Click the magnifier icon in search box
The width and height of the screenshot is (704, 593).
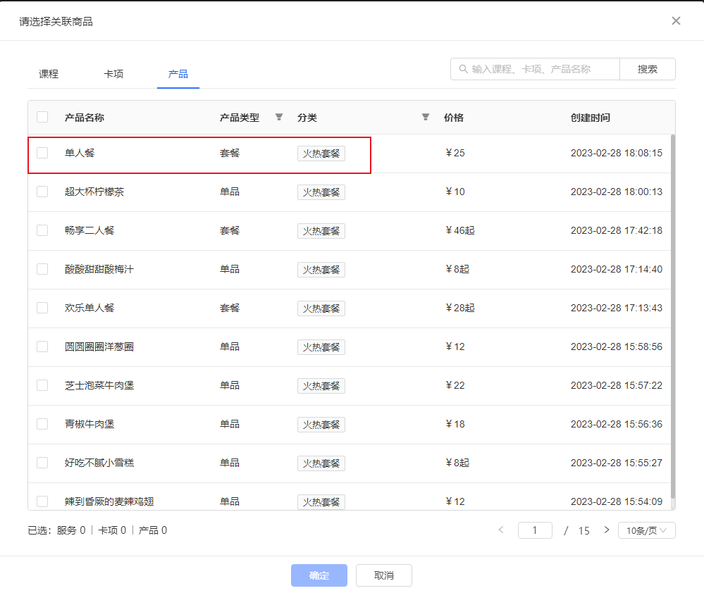[x=463, y=69]
